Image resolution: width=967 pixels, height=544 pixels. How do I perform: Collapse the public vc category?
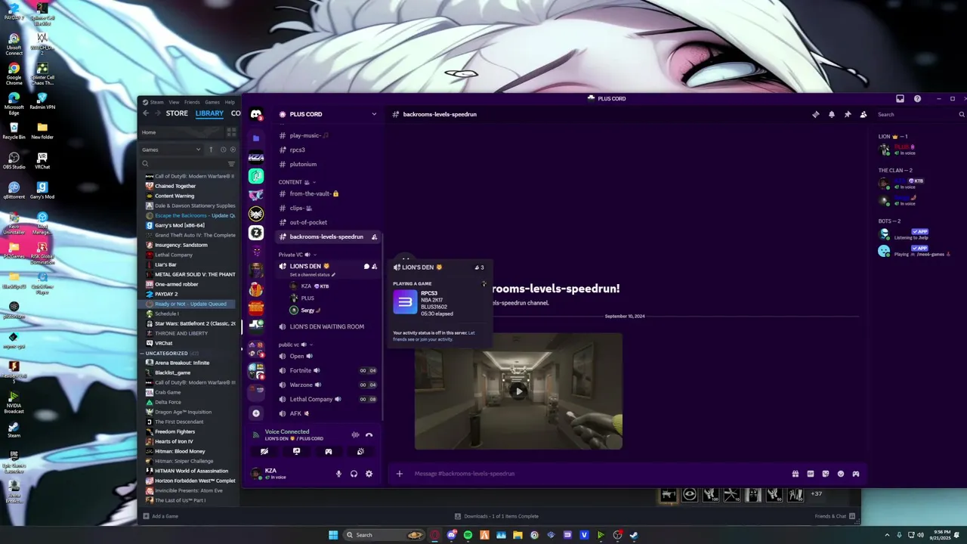[x=295, y=345]
